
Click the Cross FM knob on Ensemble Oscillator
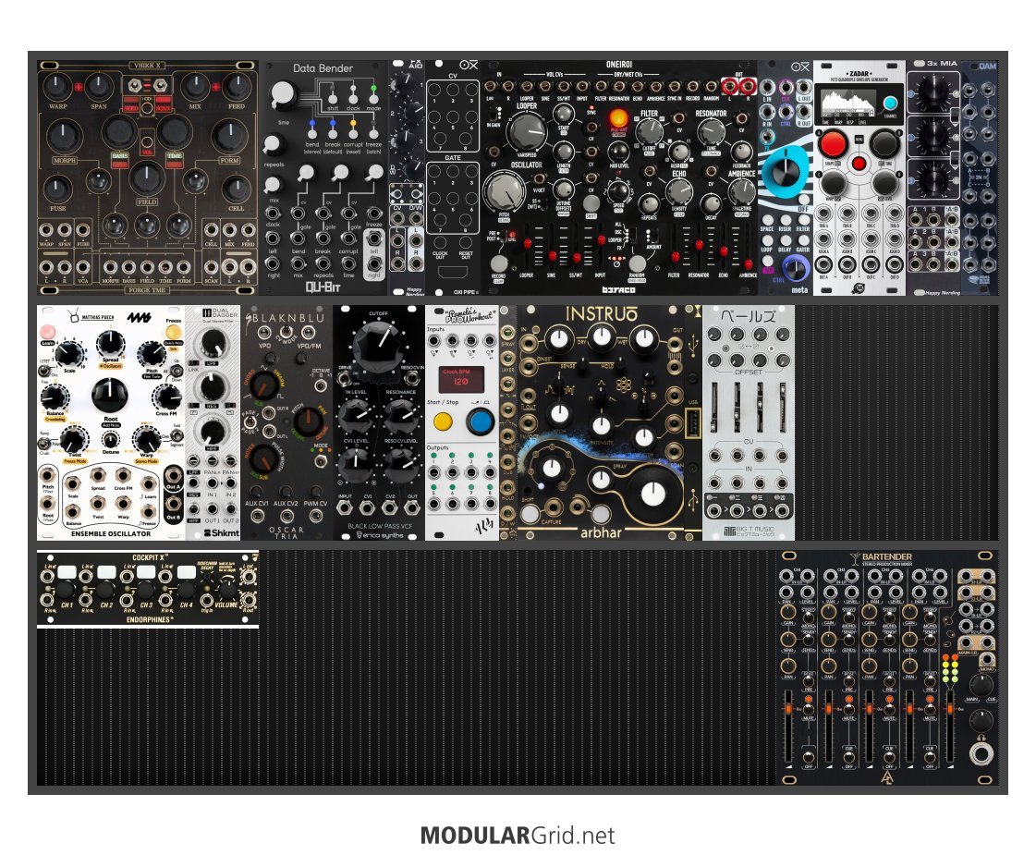(166, 397)
